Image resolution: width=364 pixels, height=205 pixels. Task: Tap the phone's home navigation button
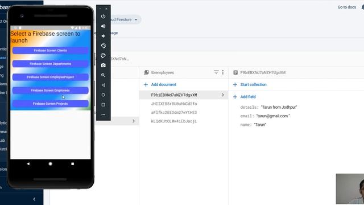(51, 164)
